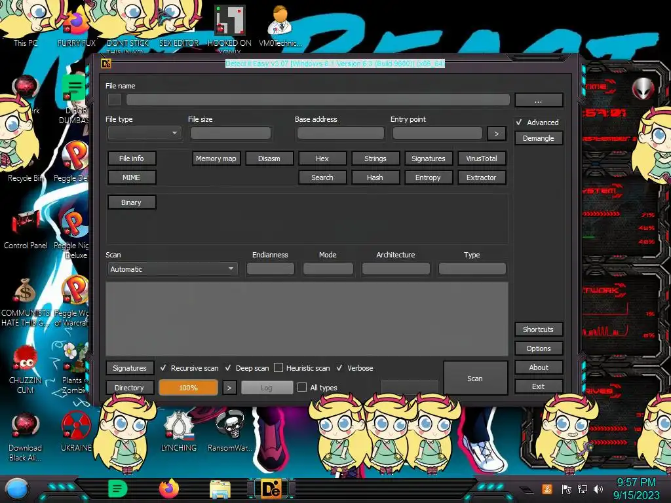Launch Firefox from the taskbar
Screen dimensions: 671x503
[168, 489]
